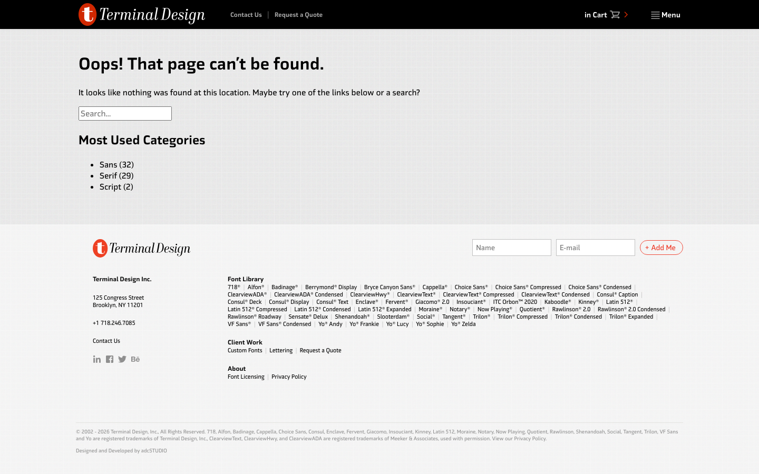Select Request a Quote in the top navigation
The image size is (759, 474).
[298, 15]
